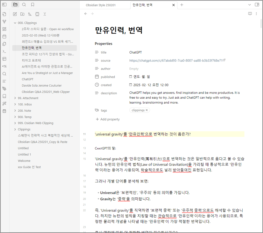
Task: Click the tags property icon
Action: tap(97, 110)
